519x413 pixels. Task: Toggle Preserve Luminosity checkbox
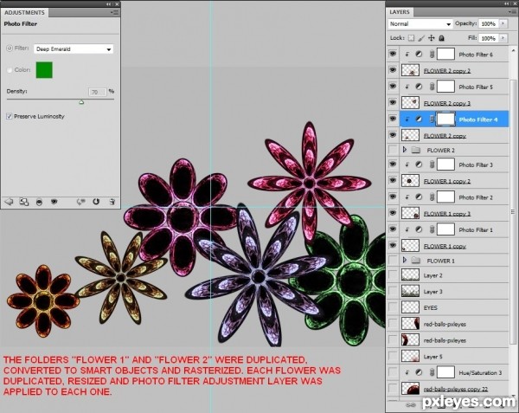tap(9, 116)
